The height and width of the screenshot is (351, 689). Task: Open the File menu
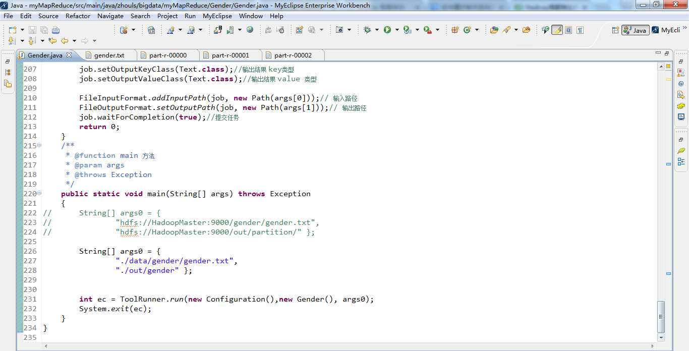9,16
